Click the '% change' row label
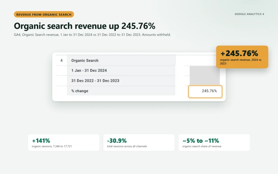The image size is (278, 174). 80,91
